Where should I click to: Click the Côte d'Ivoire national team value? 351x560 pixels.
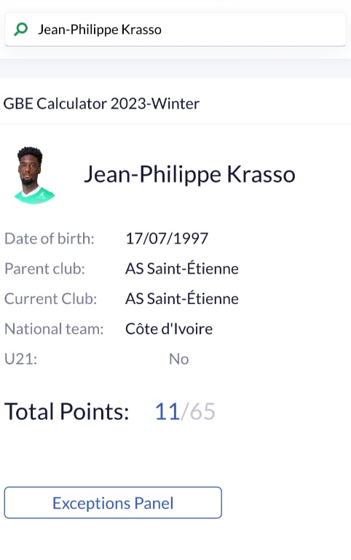pos(169,329)
